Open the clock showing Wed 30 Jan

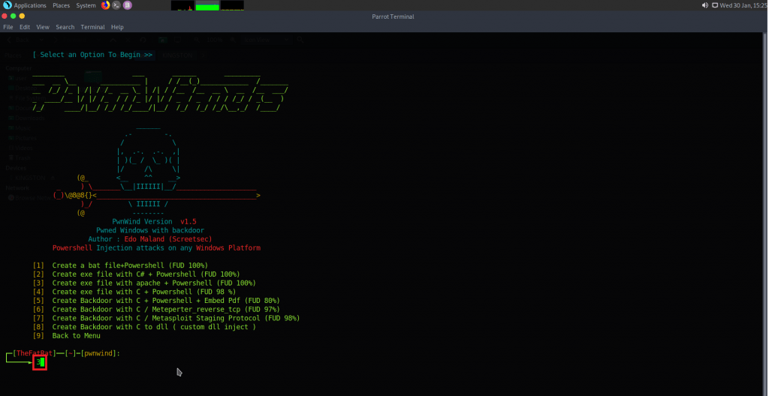(x=743, y=5)
